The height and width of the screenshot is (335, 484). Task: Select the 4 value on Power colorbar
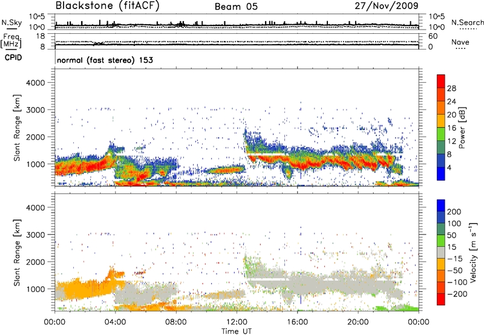pos(449,167)
